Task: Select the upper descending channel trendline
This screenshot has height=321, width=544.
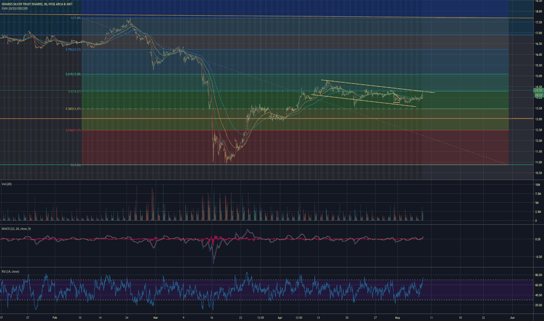Action: pyautogui.click(x=378, y=86)
